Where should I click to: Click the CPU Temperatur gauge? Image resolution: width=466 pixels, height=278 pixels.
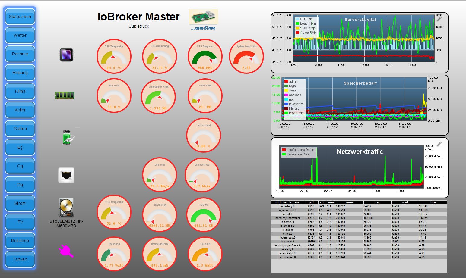(x=114, y=56)
